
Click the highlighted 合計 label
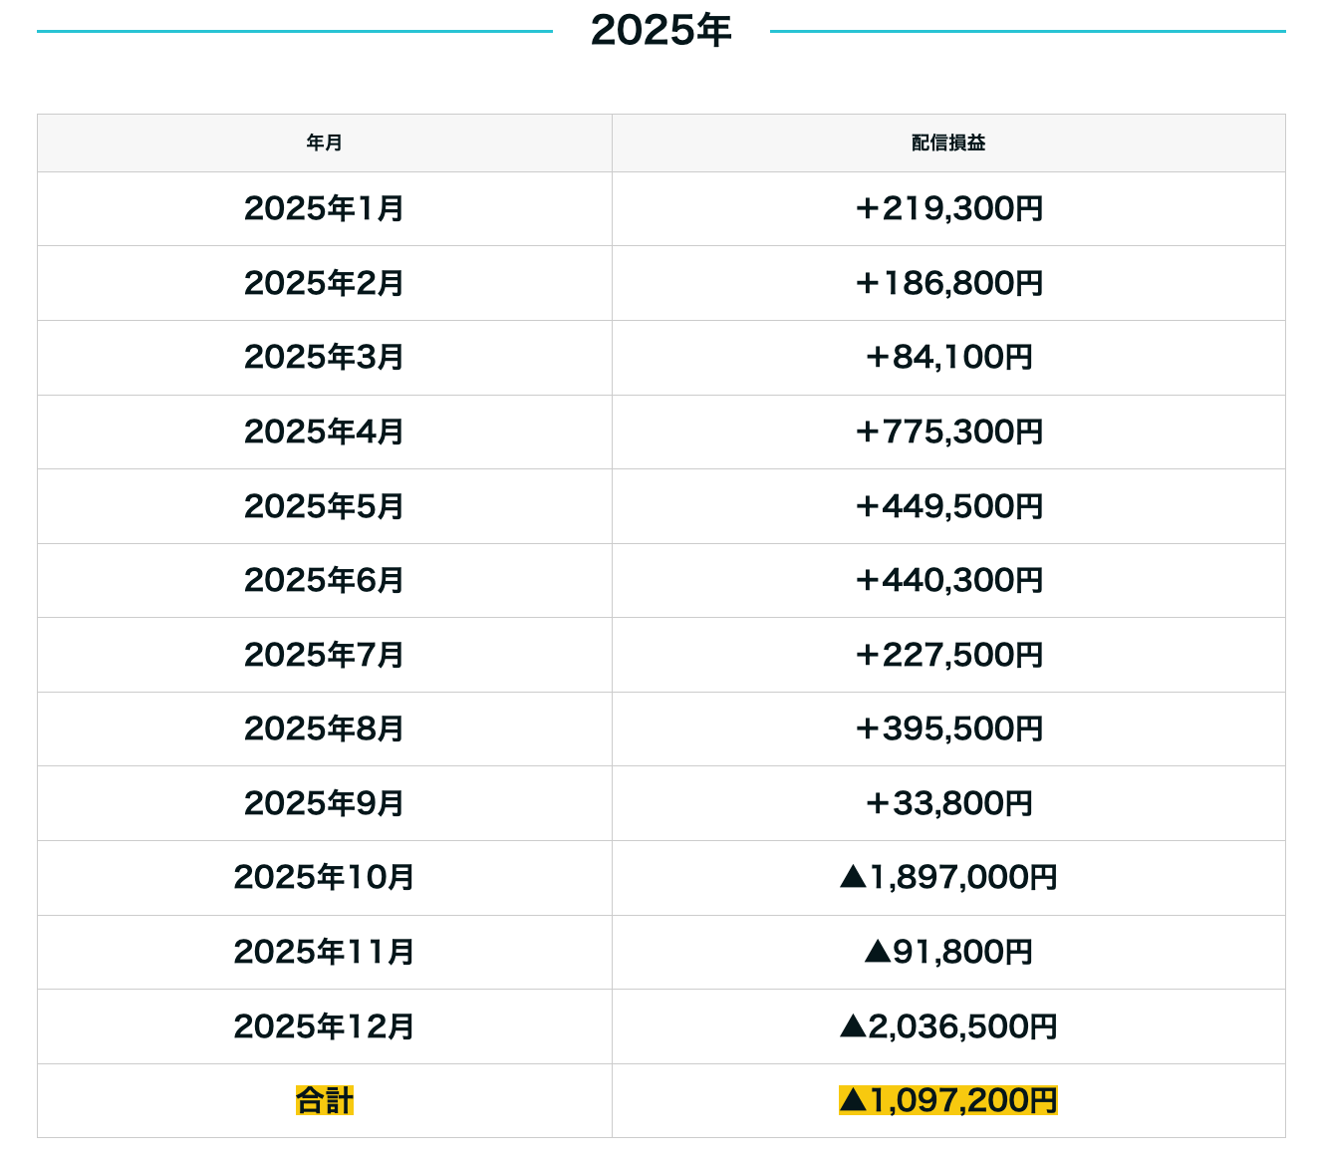point(325,1100)
